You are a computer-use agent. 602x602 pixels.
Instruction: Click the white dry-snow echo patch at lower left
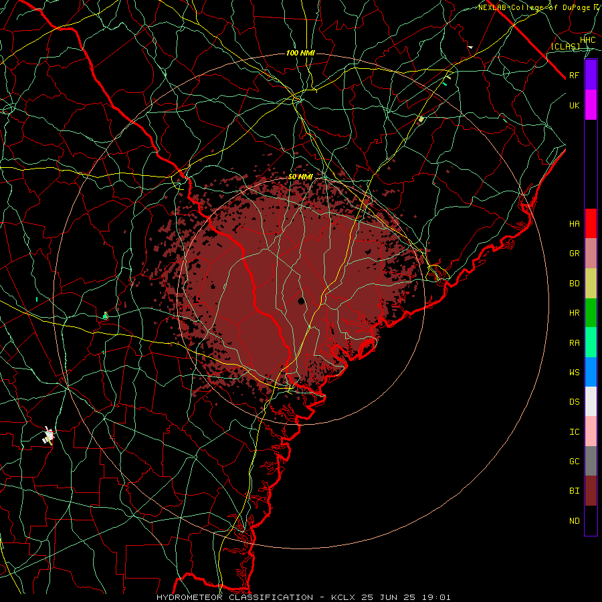[x=49, y=435]
